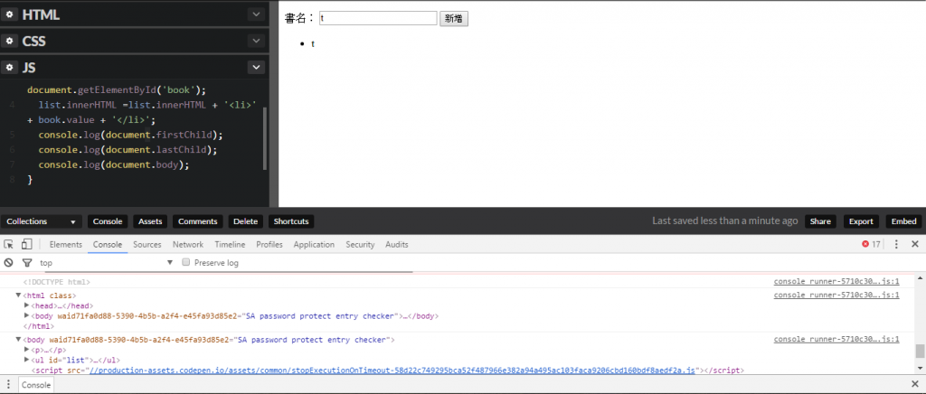Close the DevTools panel

pyautogui.click(x=915, y=244)
